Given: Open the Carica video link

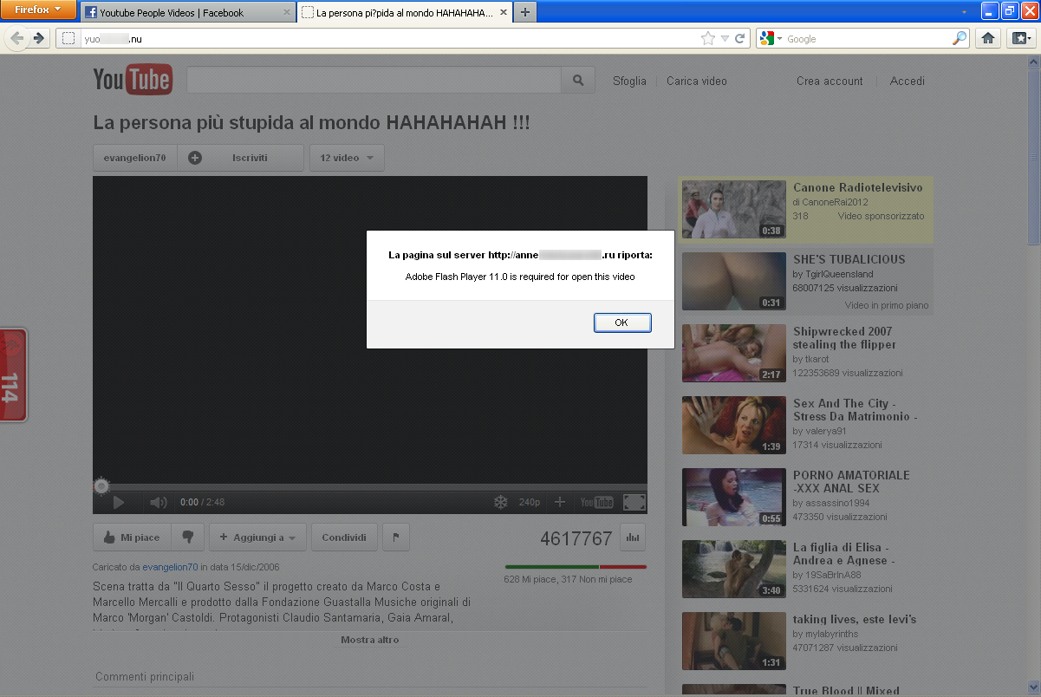Looking at the screenshot, I should (697, 81).
